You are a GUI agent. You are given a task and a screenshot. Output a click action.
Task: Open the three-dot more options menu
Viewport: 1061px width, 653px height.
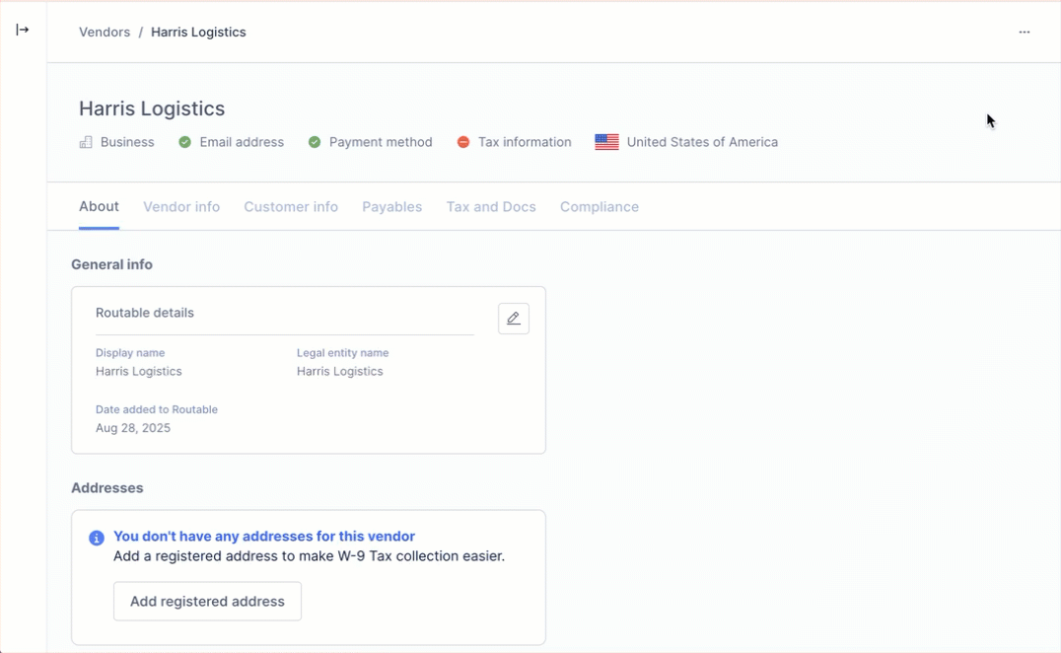1024,32
